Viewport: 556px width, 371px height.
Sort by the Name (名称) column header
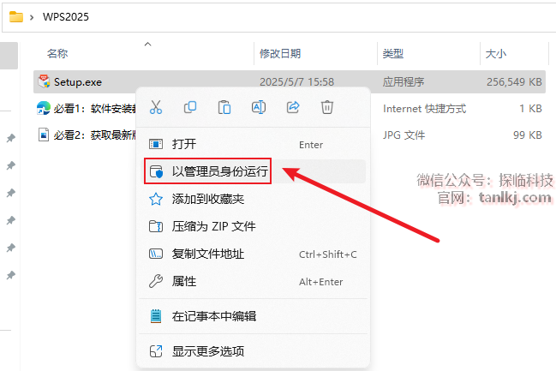point(57,54)
